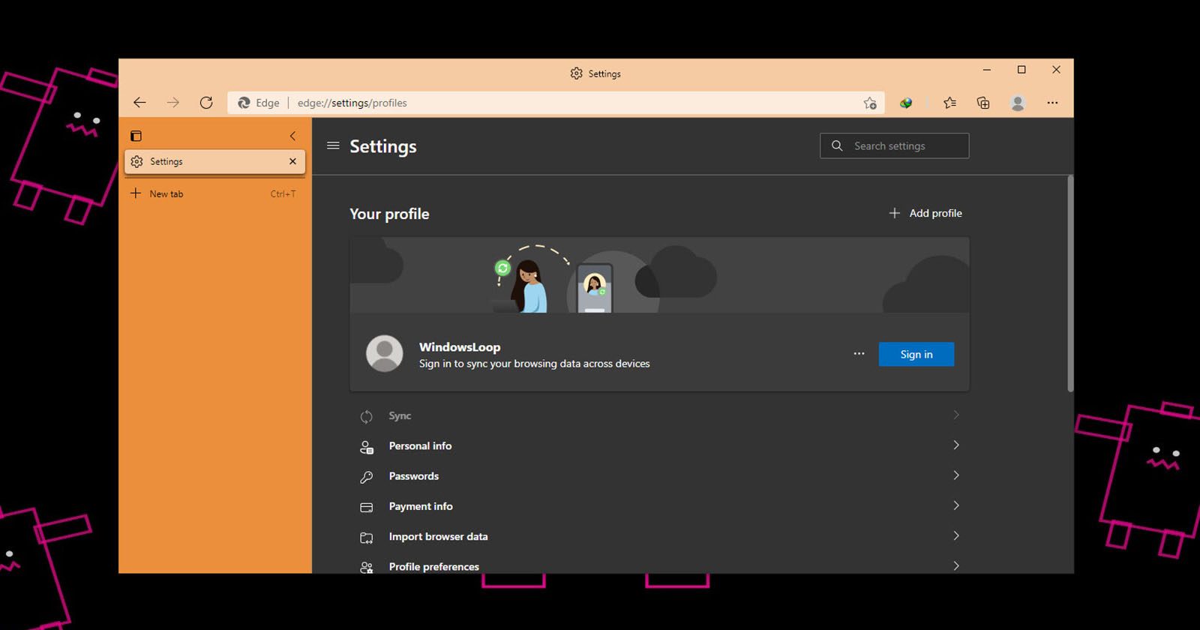1200x630 pixels.
Task: Click the search magnifier icon
Action: click(x=837, y=145)
